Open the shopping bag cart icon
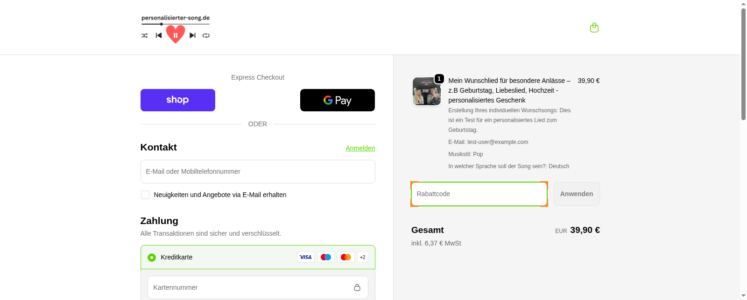 [594, 28]
